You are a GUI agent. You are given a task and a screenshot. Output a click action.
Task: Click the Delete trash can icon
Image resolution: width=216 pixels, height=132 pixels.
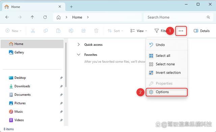(96, 31)
